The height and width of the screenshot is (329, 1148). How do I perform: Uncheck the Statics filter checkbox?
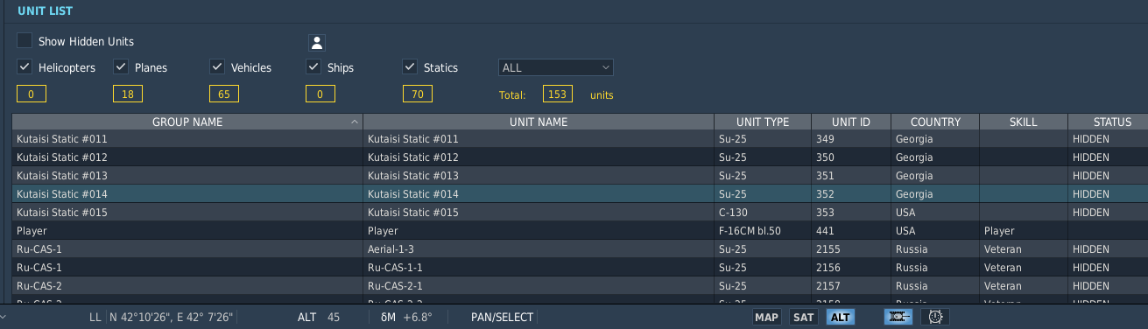pyautogui.click(x=410, y=66)
